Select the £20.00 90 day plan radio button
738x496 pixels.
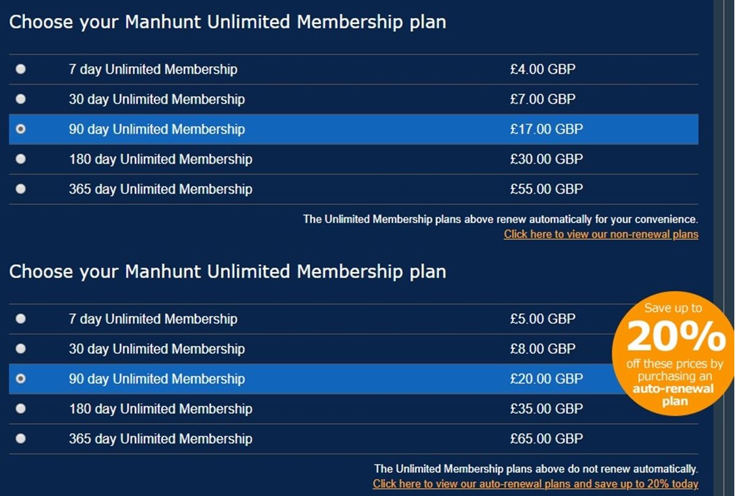tap(21, 379)
